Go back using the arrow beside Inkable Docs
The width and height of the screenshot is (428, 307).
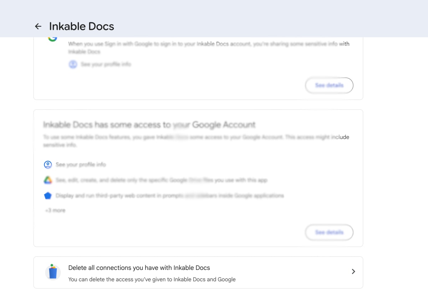(x=38, y=26)
